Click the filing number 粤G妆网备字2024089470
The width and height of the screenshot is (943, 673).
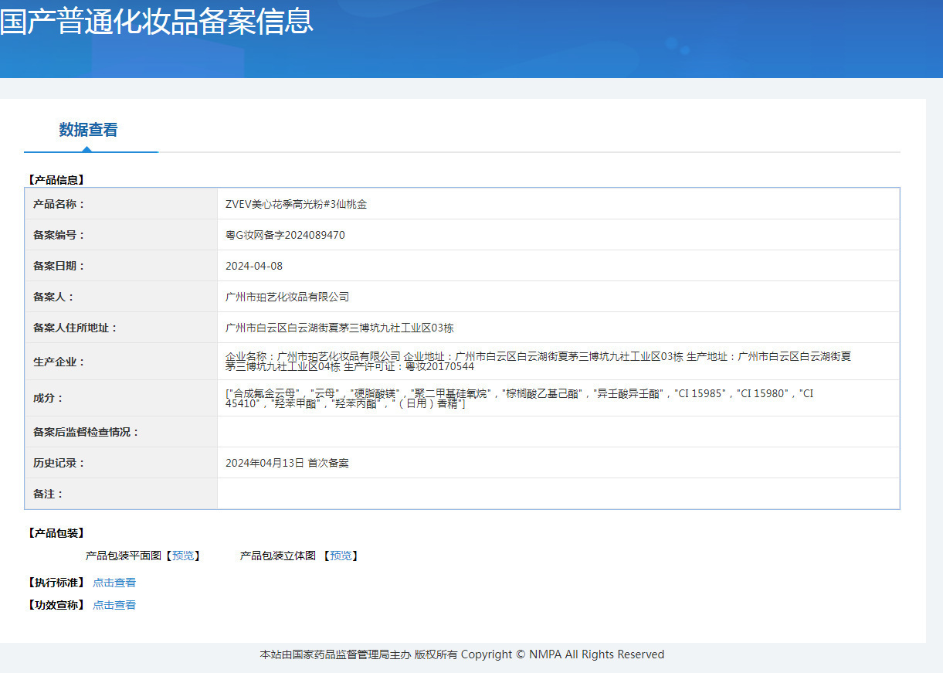click(285, 235)
